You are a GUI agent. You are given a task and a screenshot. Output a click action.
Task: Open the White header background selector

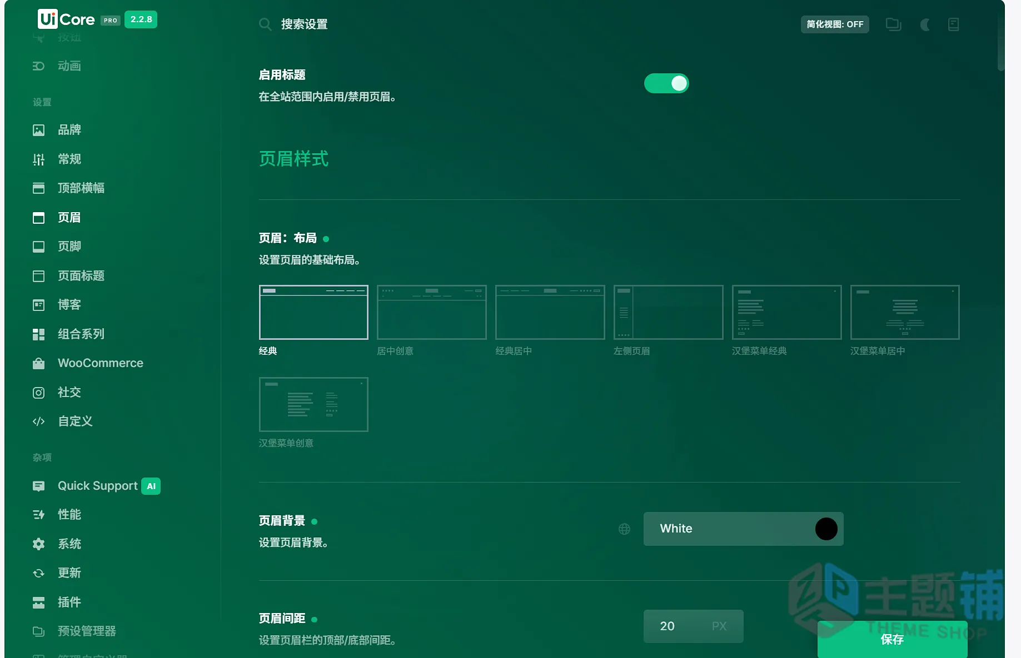[743, 529]
